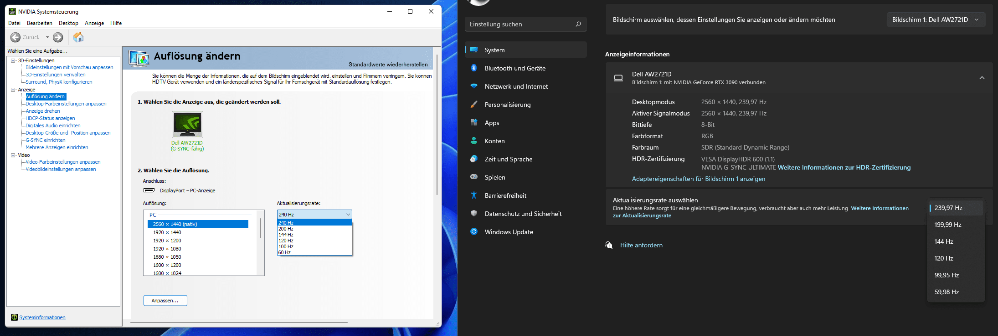Select 199,99 Hz in Windows refresh rate list
The image size is (998, 336).
tap(956, 225)
